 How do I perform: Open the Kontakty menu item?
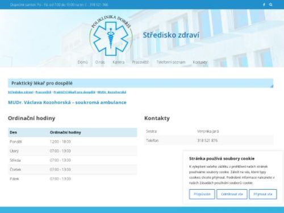click(x=200, y=62)
